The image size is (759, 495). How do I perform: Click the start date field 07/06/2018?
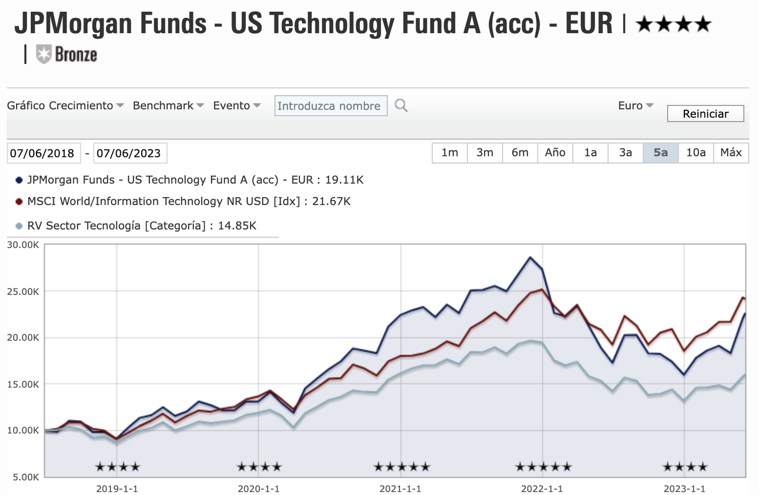(43, 153)
